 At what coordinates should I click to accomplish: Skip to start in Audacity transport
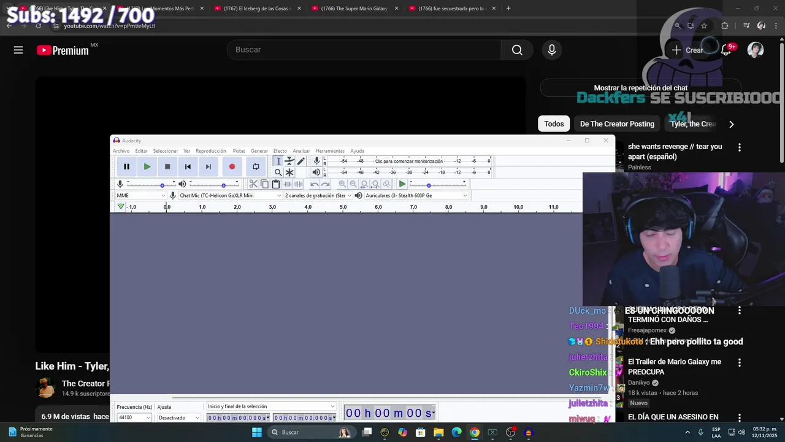coord(188,166)
